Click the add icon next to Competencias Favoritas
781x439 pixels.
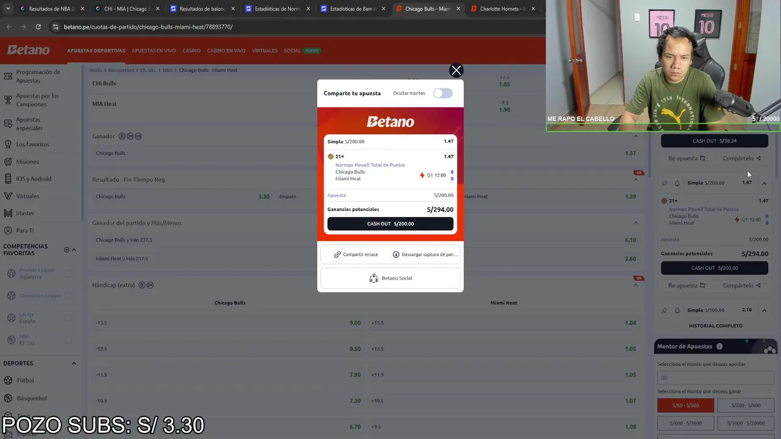(67, 249)
